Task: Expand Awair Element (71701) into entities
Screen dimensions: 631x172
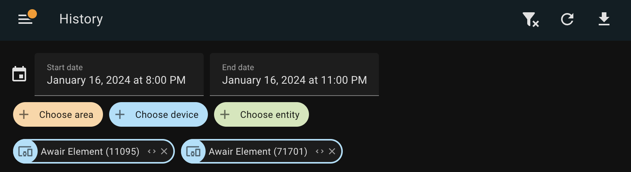Action: (x=320, y=151)
